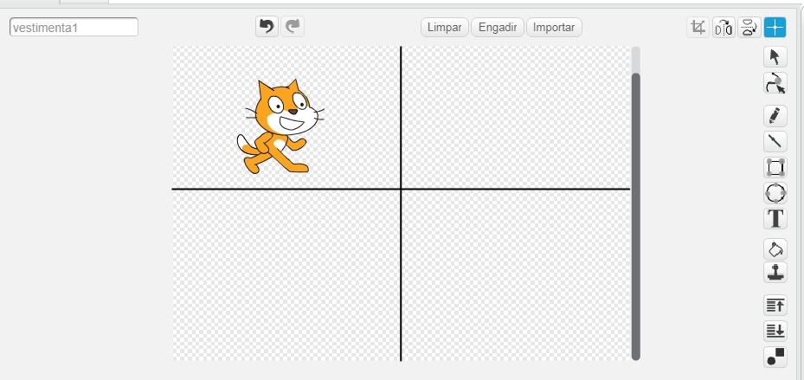The width and height of the screenshot is (804, 380).
Task: Click the redo arrow button
Action: click(293, 27)
